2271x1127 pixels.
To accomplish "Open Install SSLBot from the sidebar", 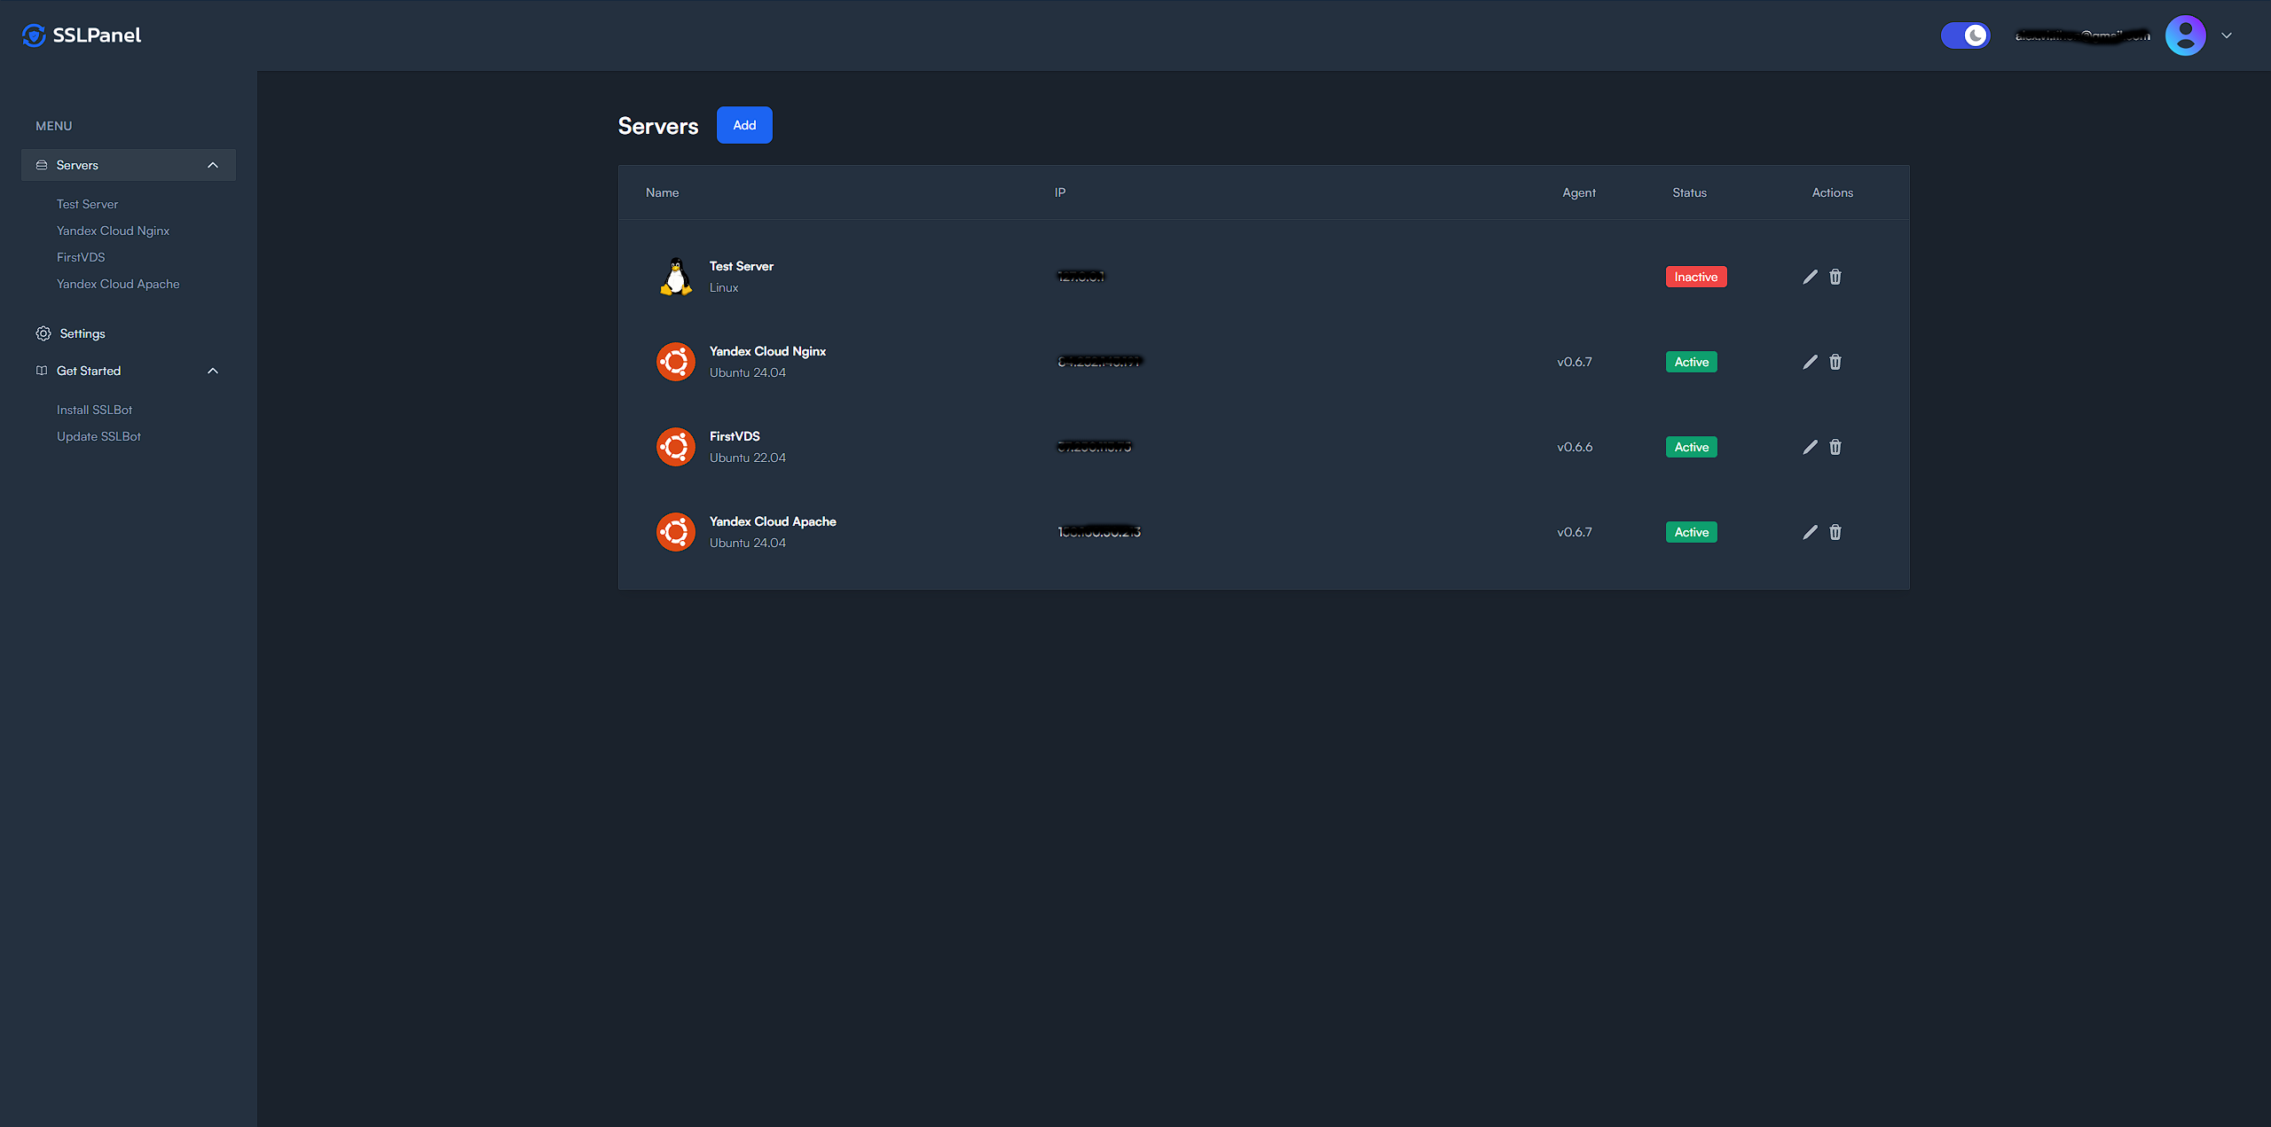I will (x=94, y=409).
